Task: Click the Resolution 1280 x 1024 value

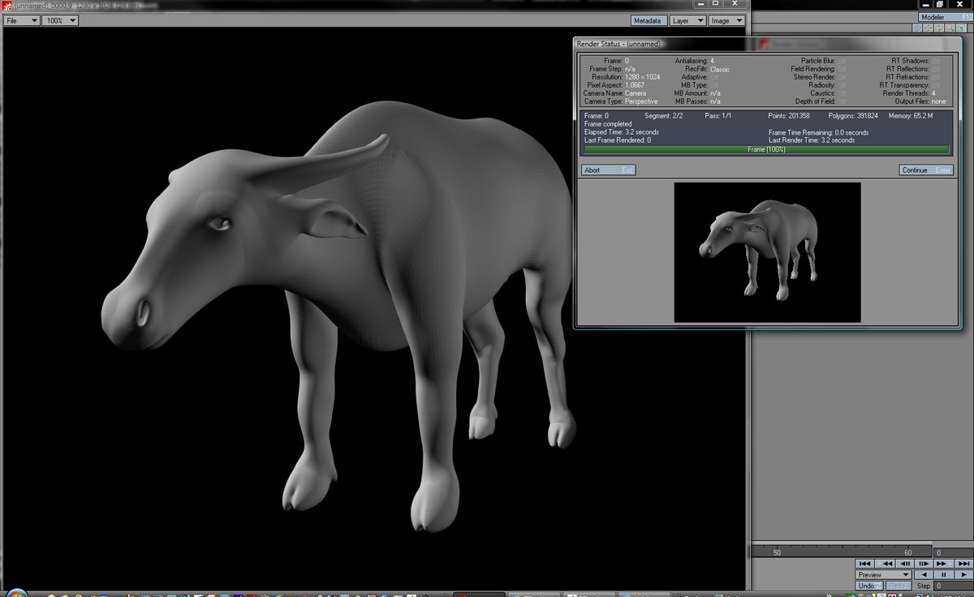Action: 642,77
